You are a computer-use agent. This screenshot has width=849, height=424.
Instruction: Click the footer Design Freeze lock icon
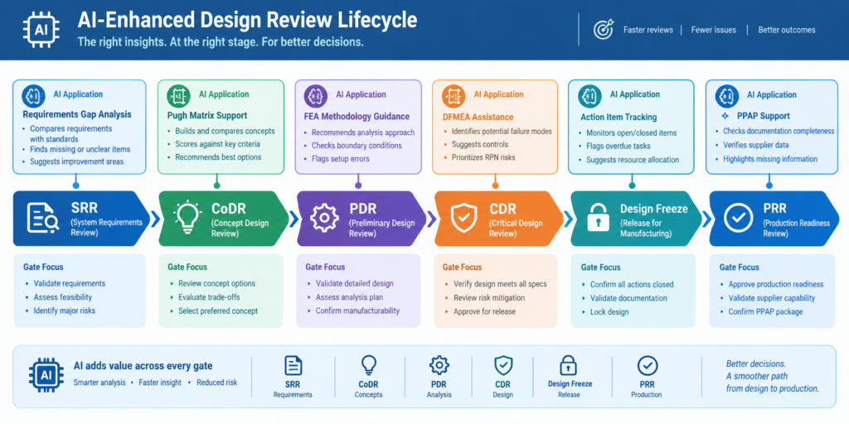[x=569, y=366]
